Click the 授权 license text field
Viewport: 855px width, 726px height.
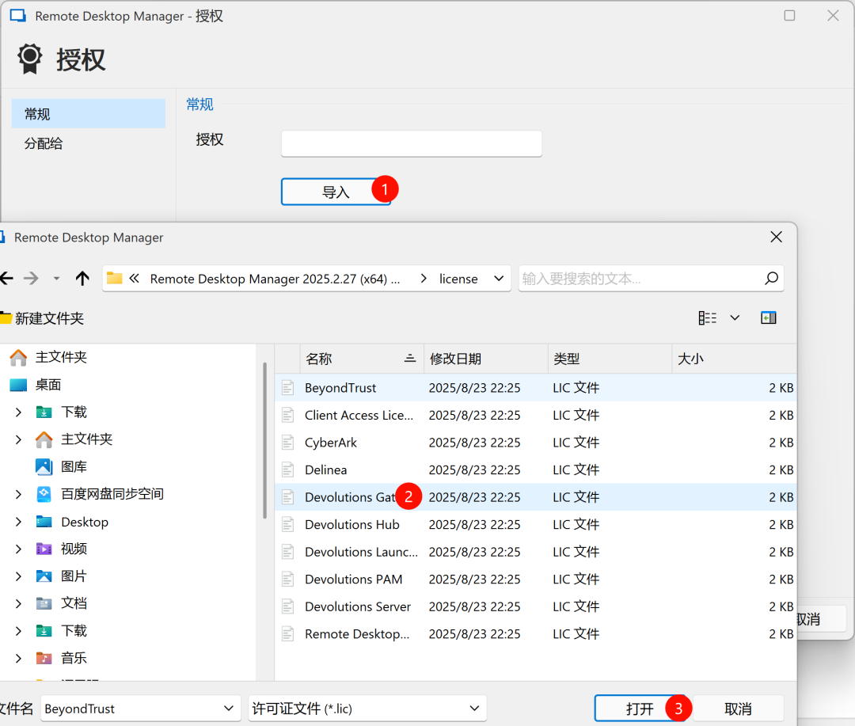[411, 143]
